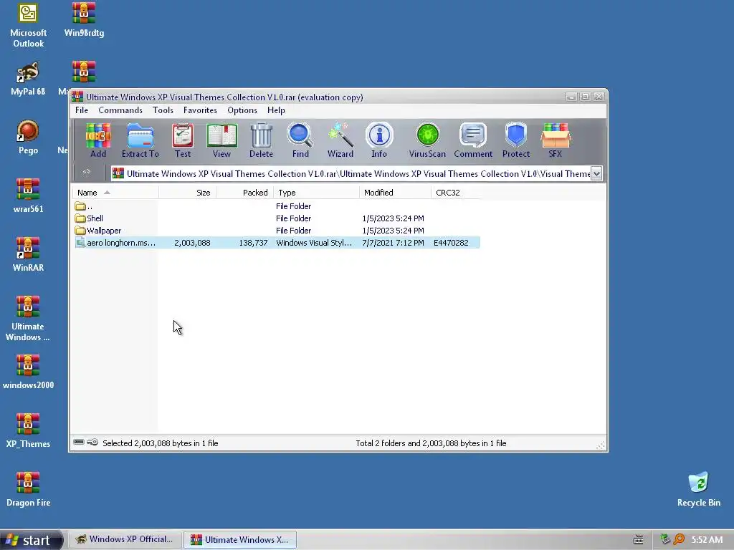
Task: Sort by the Size column header
Action: point(187,192)
